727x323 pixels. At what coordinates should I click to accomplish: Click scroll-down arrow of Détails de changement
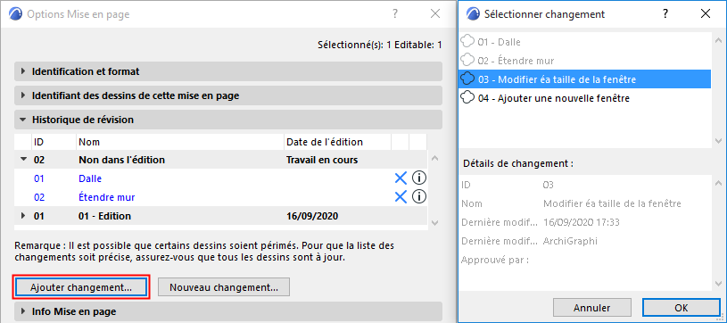click(x=719, y=283)
